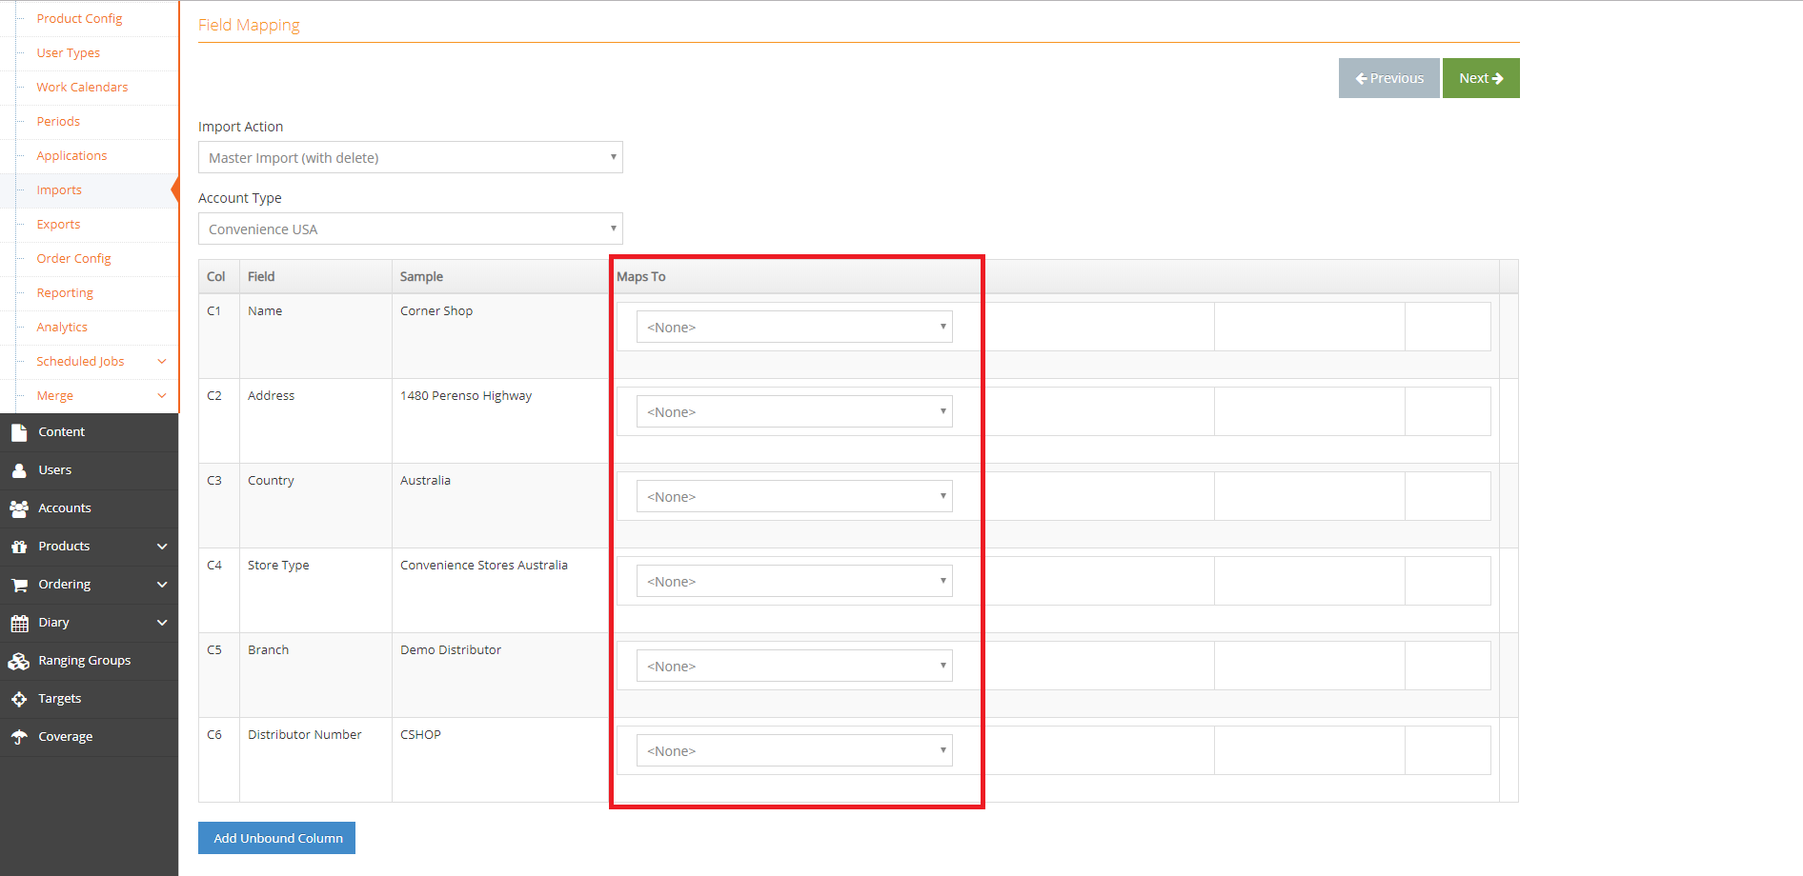Expand the Scheduled Jobs chevron
Viewport: 1803px width, 876px height.
click(162, 362)
